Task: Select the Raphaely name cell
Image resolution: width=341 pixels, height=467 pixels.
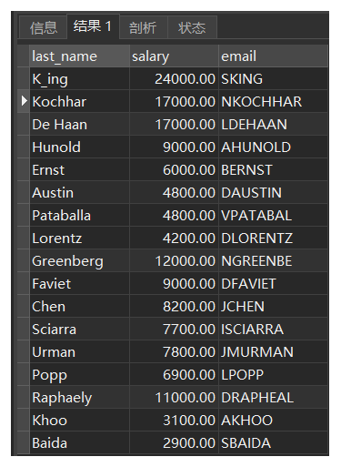Action: [80, 398]
